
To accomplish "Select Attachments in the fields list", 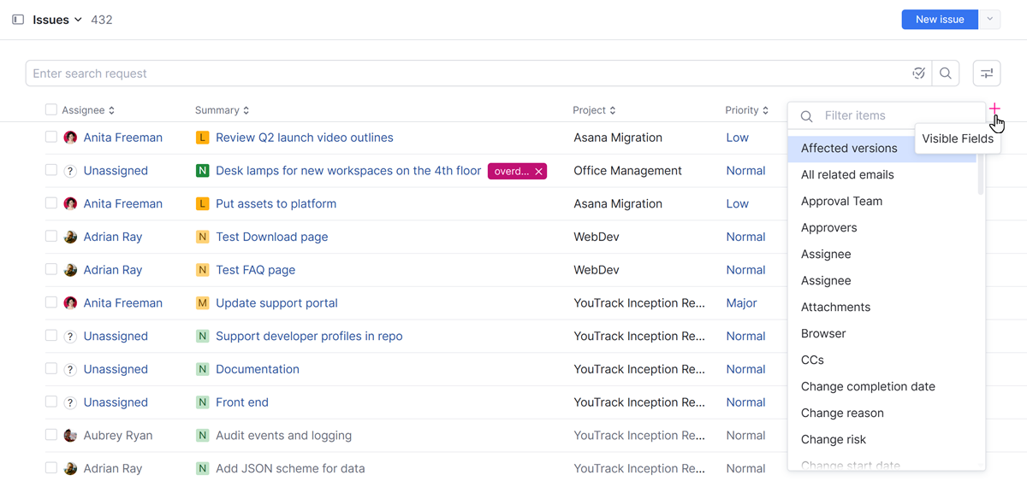I will coord(835,307).
